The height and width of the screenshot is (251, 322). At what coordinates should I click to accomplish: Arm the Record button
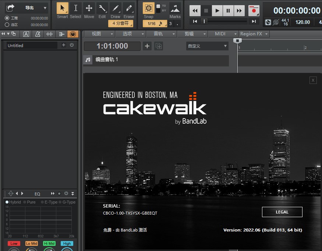click(x=254, y=11)
